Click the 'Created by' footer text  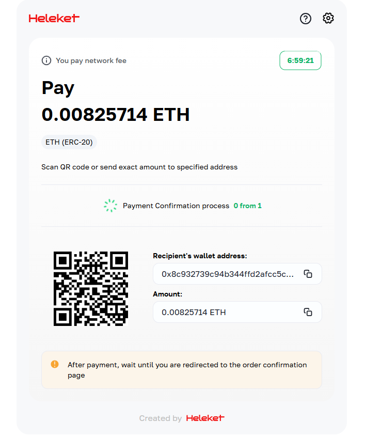pyautogui.click(x=161, y=418)
